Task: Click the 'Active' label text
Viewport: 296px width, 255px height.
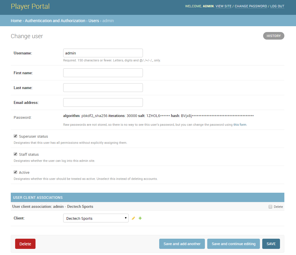Action: [24, 172]
